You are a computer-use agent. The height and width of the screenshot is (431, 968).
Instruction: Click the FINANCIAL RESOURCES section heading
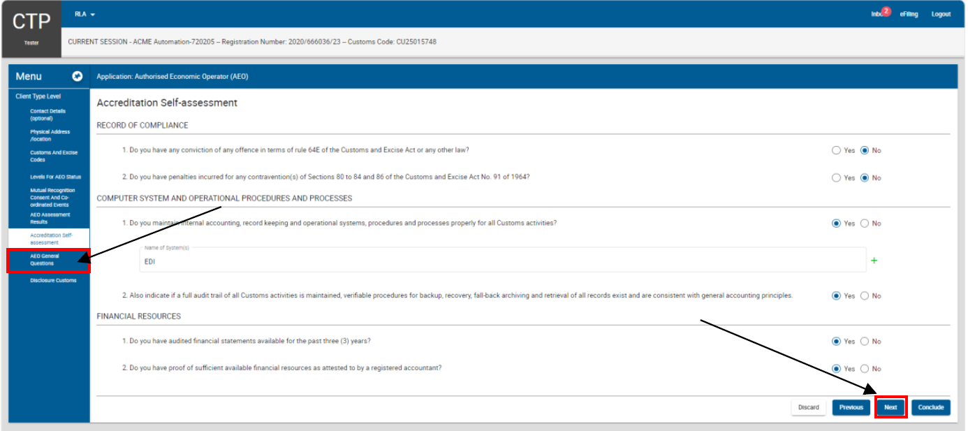tap(139, 316)
